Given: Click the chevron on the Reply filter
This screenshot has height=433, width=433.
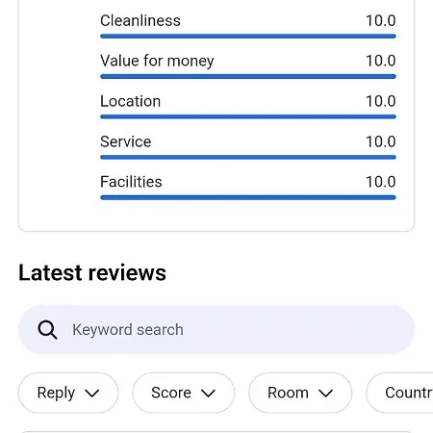Looking at the screenshot, I should [x=92, y=394].
